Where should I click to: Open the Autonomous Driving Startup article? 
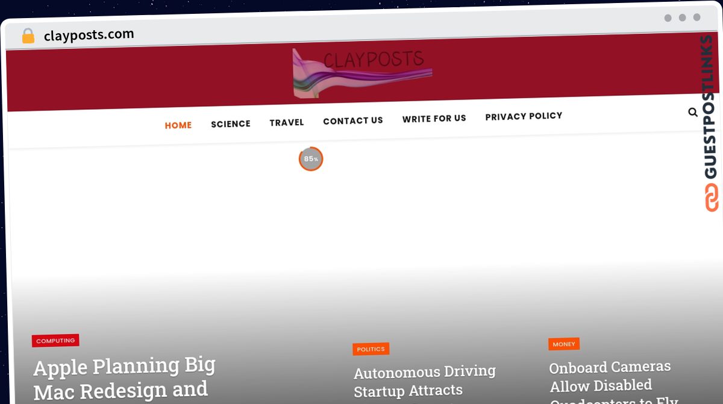click(425, 382)
